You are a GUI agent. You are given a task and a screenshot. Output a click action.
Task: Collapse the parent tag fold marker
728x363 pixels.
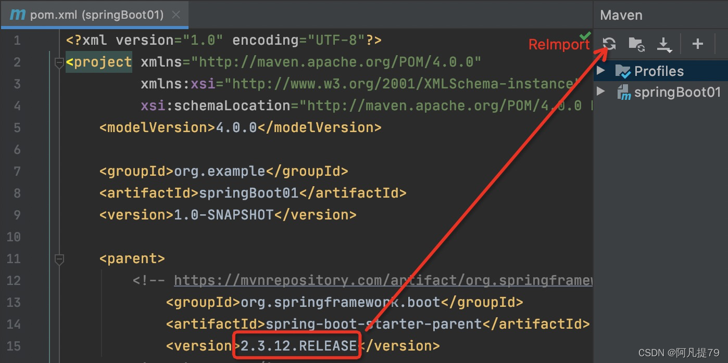[59, 258]
